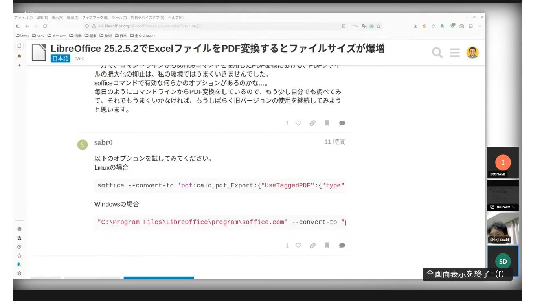Viewport: 535px width, 301px height.
Task: Open the ファイル(F) menu
Action: tap(23, 17)
